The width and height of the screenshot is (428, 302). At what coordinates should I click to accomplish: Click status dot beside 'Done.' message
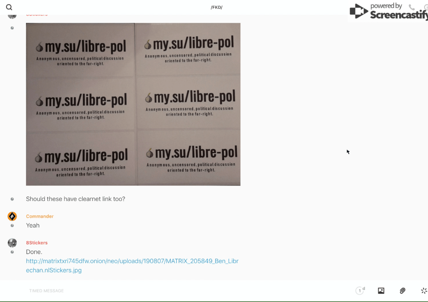(x=12, y=252)
